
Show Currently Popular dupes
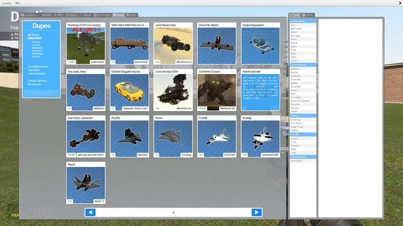(38, 67)
